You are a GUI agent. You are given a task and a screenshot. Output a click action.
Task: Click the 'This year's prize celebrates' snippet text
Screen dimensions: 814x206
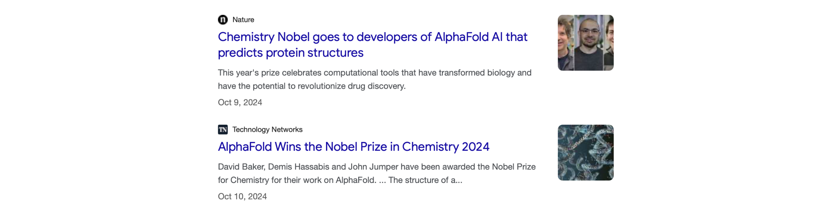pyautogui.click(x=374, y=73)
